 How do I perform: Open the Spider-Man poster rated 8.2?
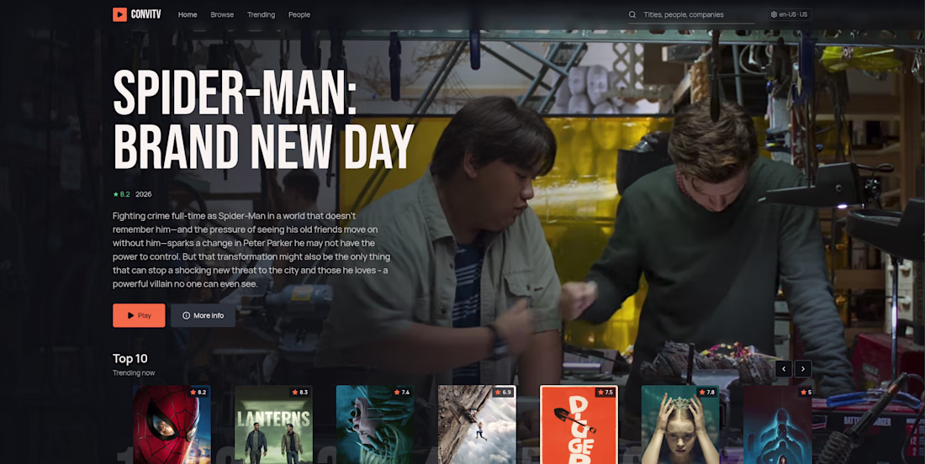point(172,424)
